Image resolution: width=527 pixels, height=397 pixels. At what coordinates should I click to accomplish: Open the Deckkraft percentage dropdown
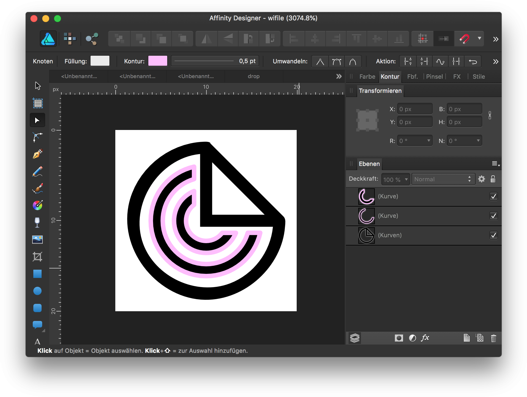[x=395, y=179]
